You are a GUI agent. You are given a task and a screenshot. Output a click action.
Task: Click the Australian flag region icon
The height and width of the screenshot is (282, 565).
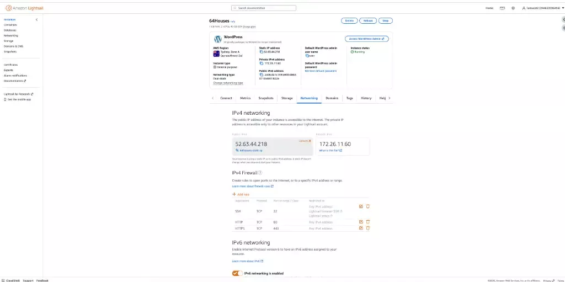pos(216,54)
